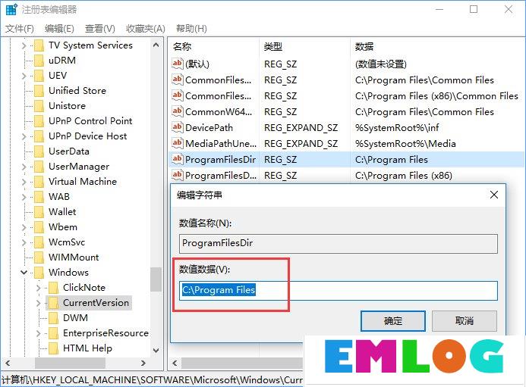Click the string icon of MediaPathUne... value
Viewport: 526px width, 387px height.
point(177,143)
